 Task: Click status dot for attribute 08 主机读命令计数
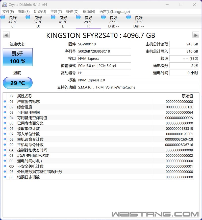(5, 139)
